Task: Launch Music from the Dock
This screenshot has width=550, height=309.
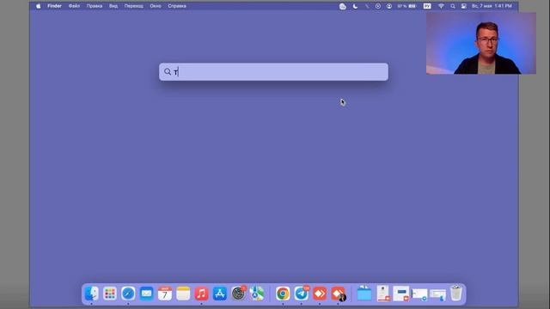Action: (x=201, y=294)
